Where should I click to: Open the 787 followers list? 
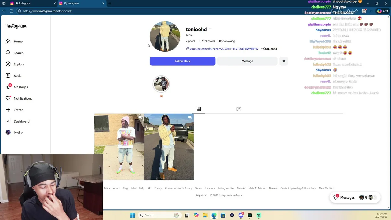click(206, 41)
